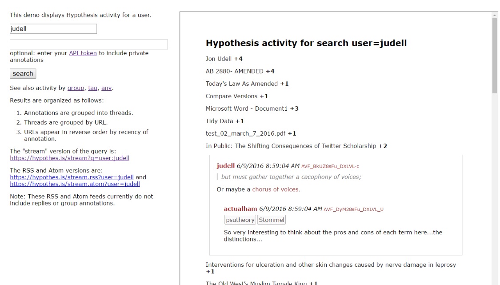
Task: Expand the Compare Versions +1 entry
Action: [x=237, y=96]
